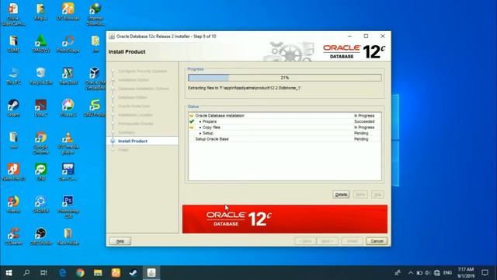Click the Oracle Database installation status row
Viewport: 497px width, 280px height.
click(285, 116)
